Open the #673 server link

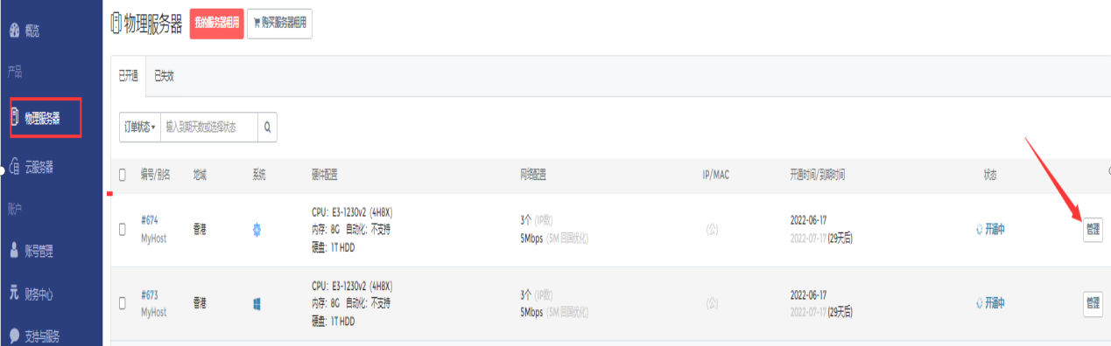[149, 295]
